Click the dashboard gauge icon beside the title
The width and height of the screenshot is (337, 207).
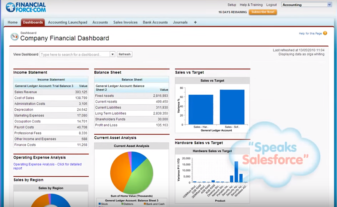point(14,37)
